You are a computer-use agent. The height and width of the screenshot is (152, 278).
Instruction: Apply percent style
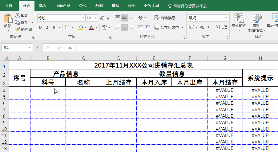(202, 27)
